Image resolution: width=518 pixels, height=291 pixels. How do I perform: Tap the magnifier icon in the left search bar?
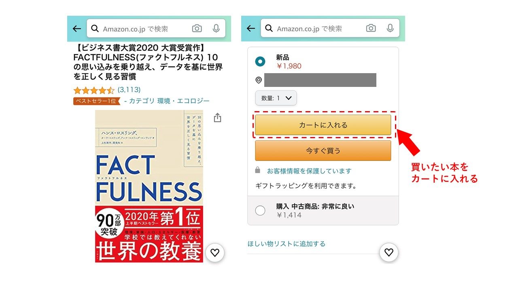pos(95,29)
